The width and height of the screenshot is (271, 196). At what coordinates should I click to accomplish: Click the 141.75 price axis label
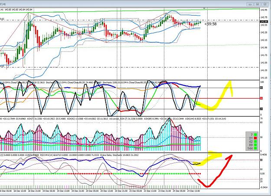[264, 55]
